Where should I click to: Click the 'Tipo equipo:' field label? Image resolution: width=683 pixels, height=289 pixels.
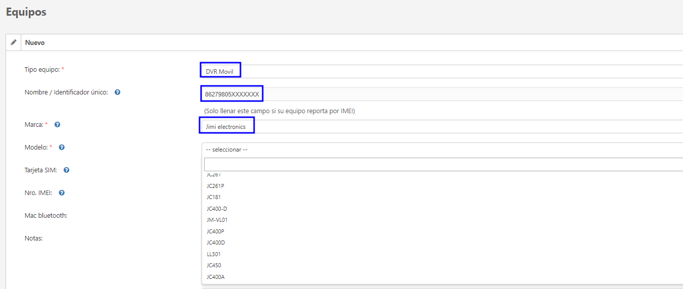pos(43,69)
